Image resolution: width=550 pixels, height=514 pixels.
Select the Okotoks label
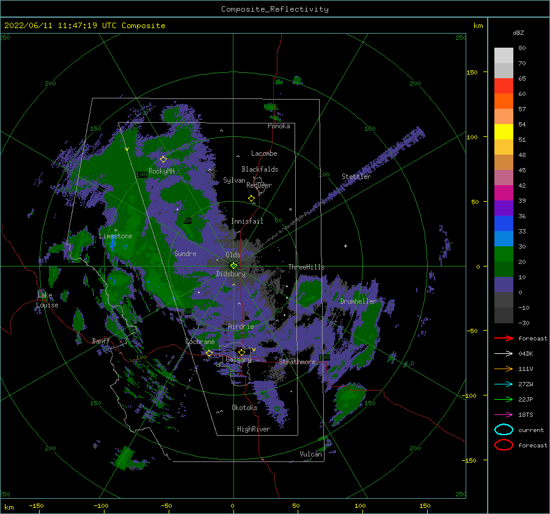pos(244,408)
